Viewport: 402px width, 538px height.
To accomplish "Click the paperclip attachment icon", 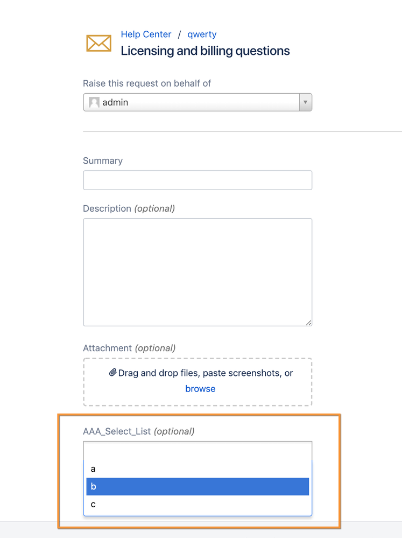I will pyautogui.click(x=112, y=373).
